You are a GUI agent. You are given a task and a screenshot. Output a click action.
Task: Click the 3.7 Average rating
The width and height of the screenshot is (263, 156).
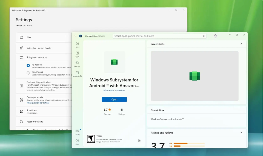click(x=107, y=111)
